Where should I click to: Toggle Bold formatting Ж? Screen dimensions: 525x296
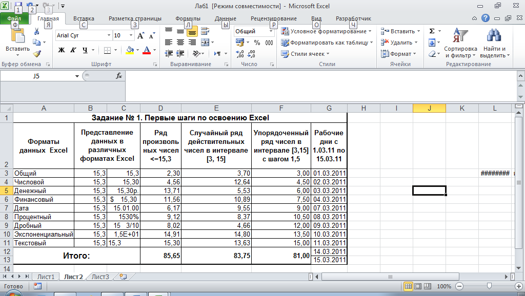tap(62, 50)
